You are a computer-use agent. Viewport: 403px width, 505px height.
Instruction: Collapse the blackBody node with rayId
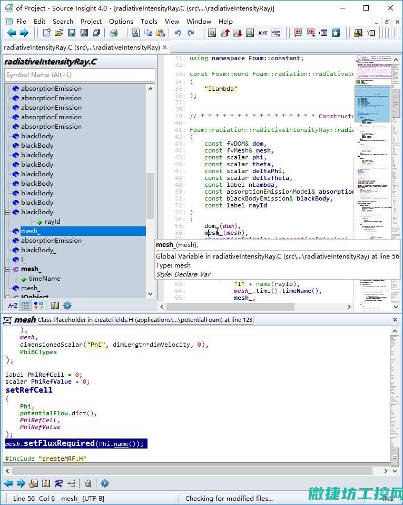8,212
